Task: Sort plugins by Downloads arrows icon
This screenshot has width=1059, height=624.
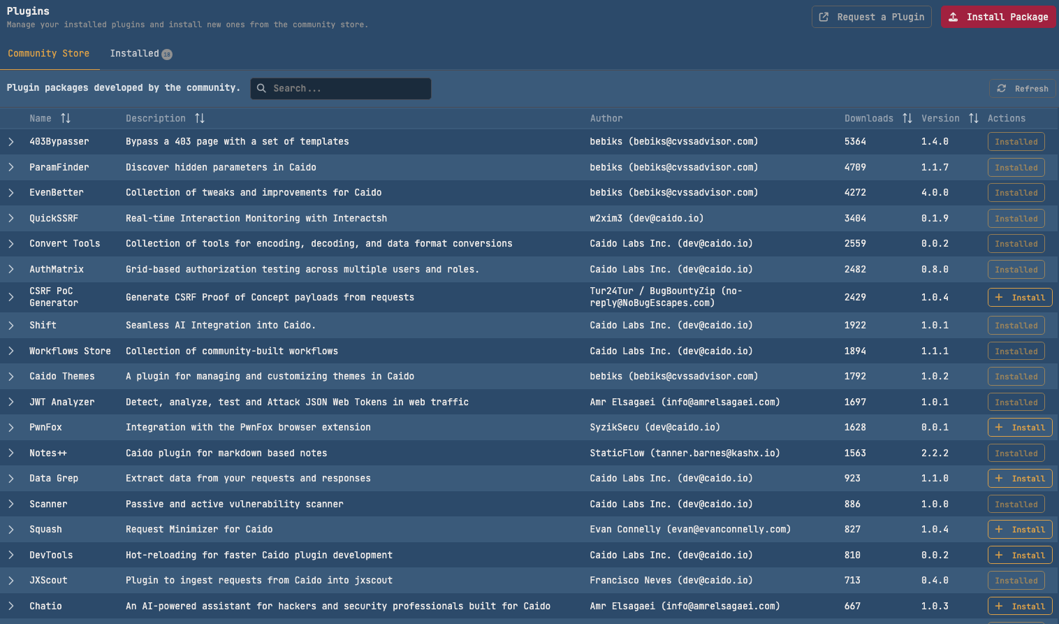Action: click(x=907, y=118)
